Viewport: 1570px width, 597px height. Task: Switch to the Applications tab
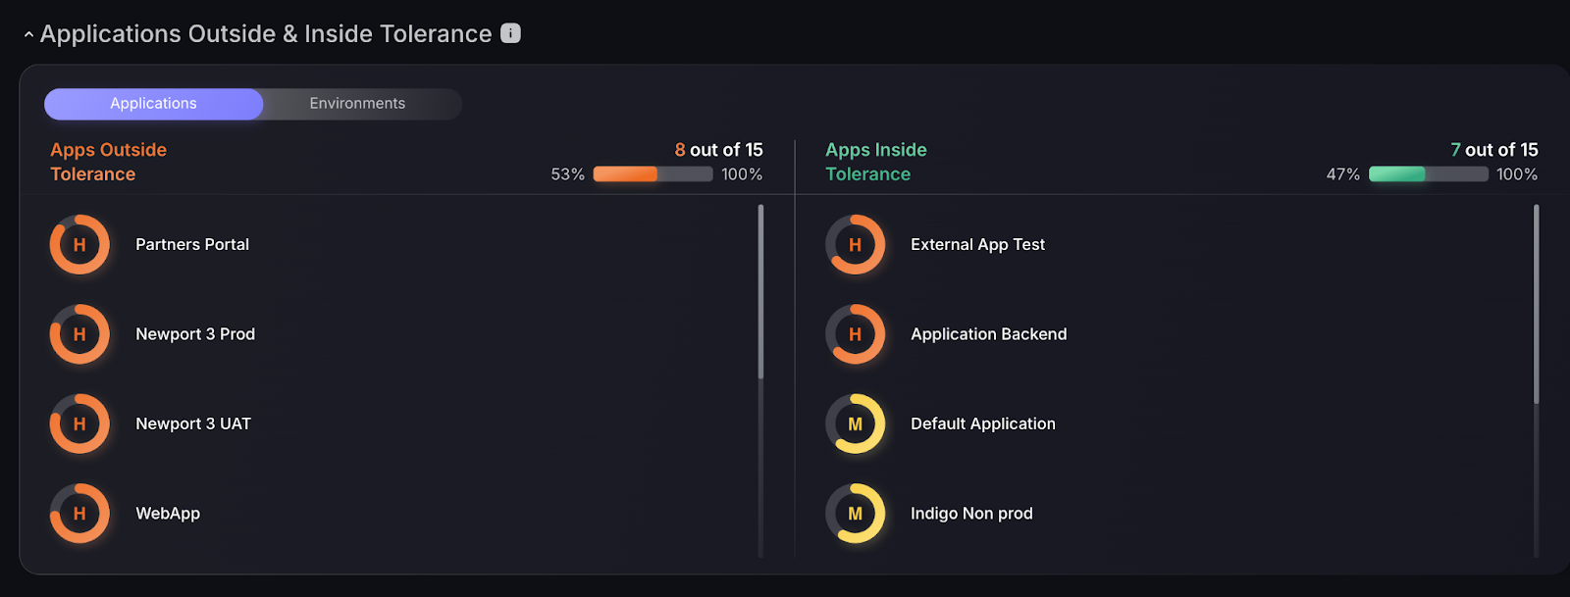(153, 104)
